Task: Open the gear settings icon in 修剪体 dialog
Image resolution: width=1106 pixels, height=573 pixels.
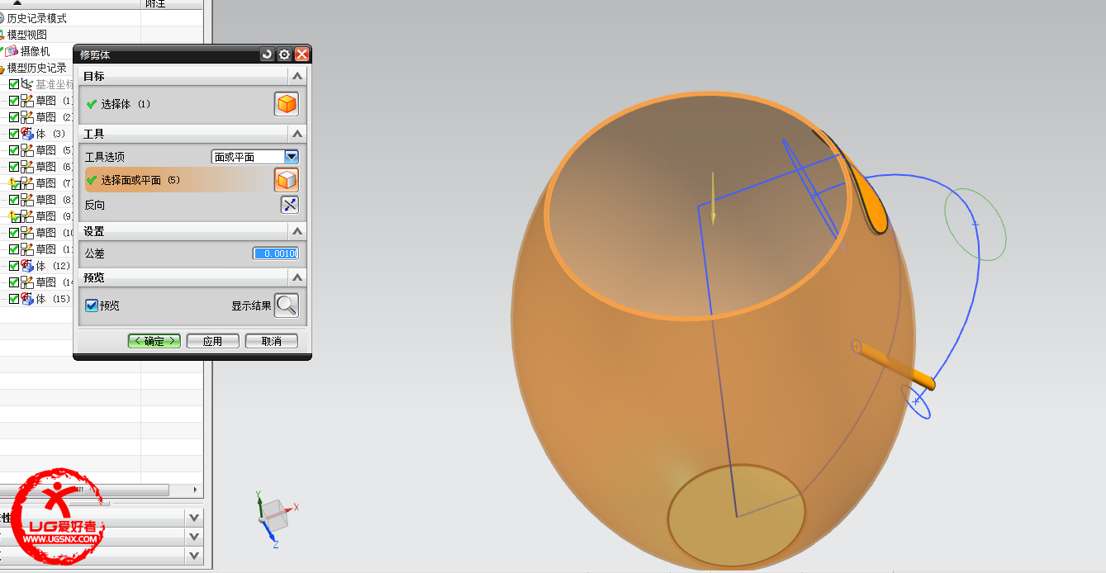Action: (284, 54)
